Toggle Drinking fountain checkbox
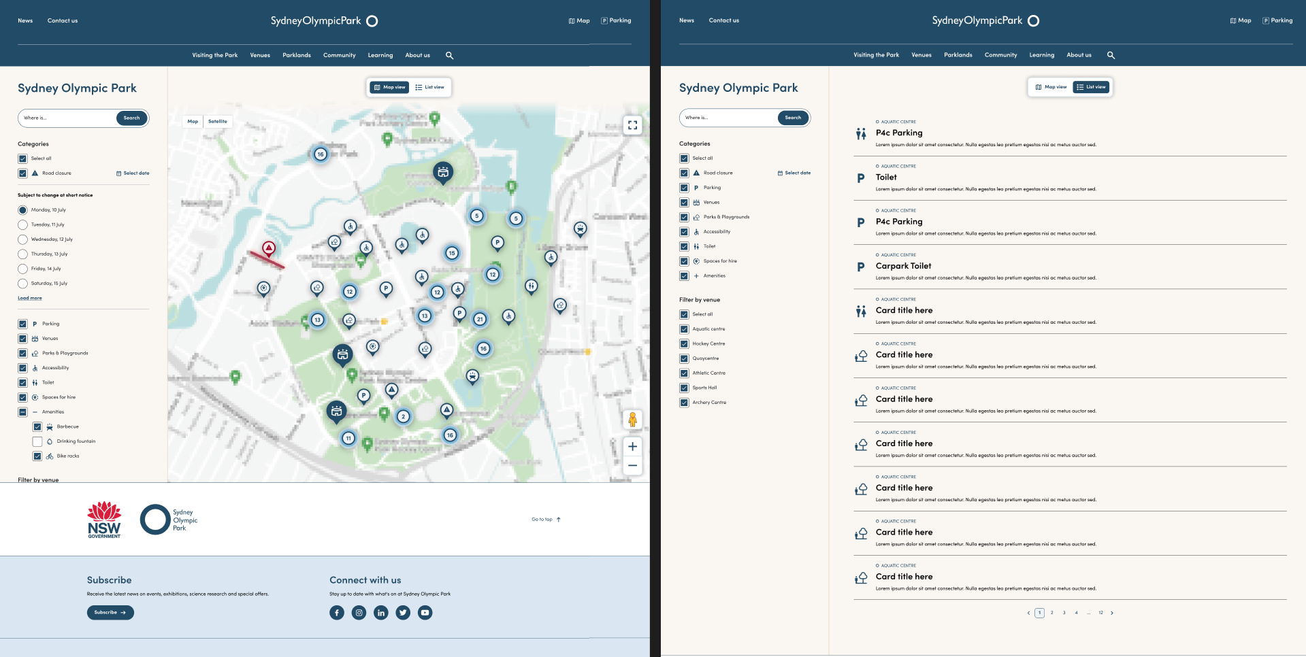Image resolution: width=1306 pixels, height=657 pixels. click(x=37, y=441)
